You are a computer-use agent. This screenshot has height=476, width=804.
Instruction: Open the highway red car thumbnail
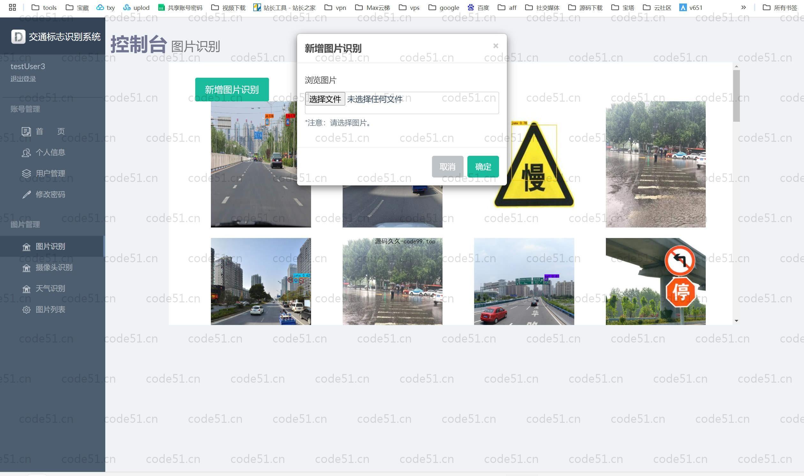(524, 281)
